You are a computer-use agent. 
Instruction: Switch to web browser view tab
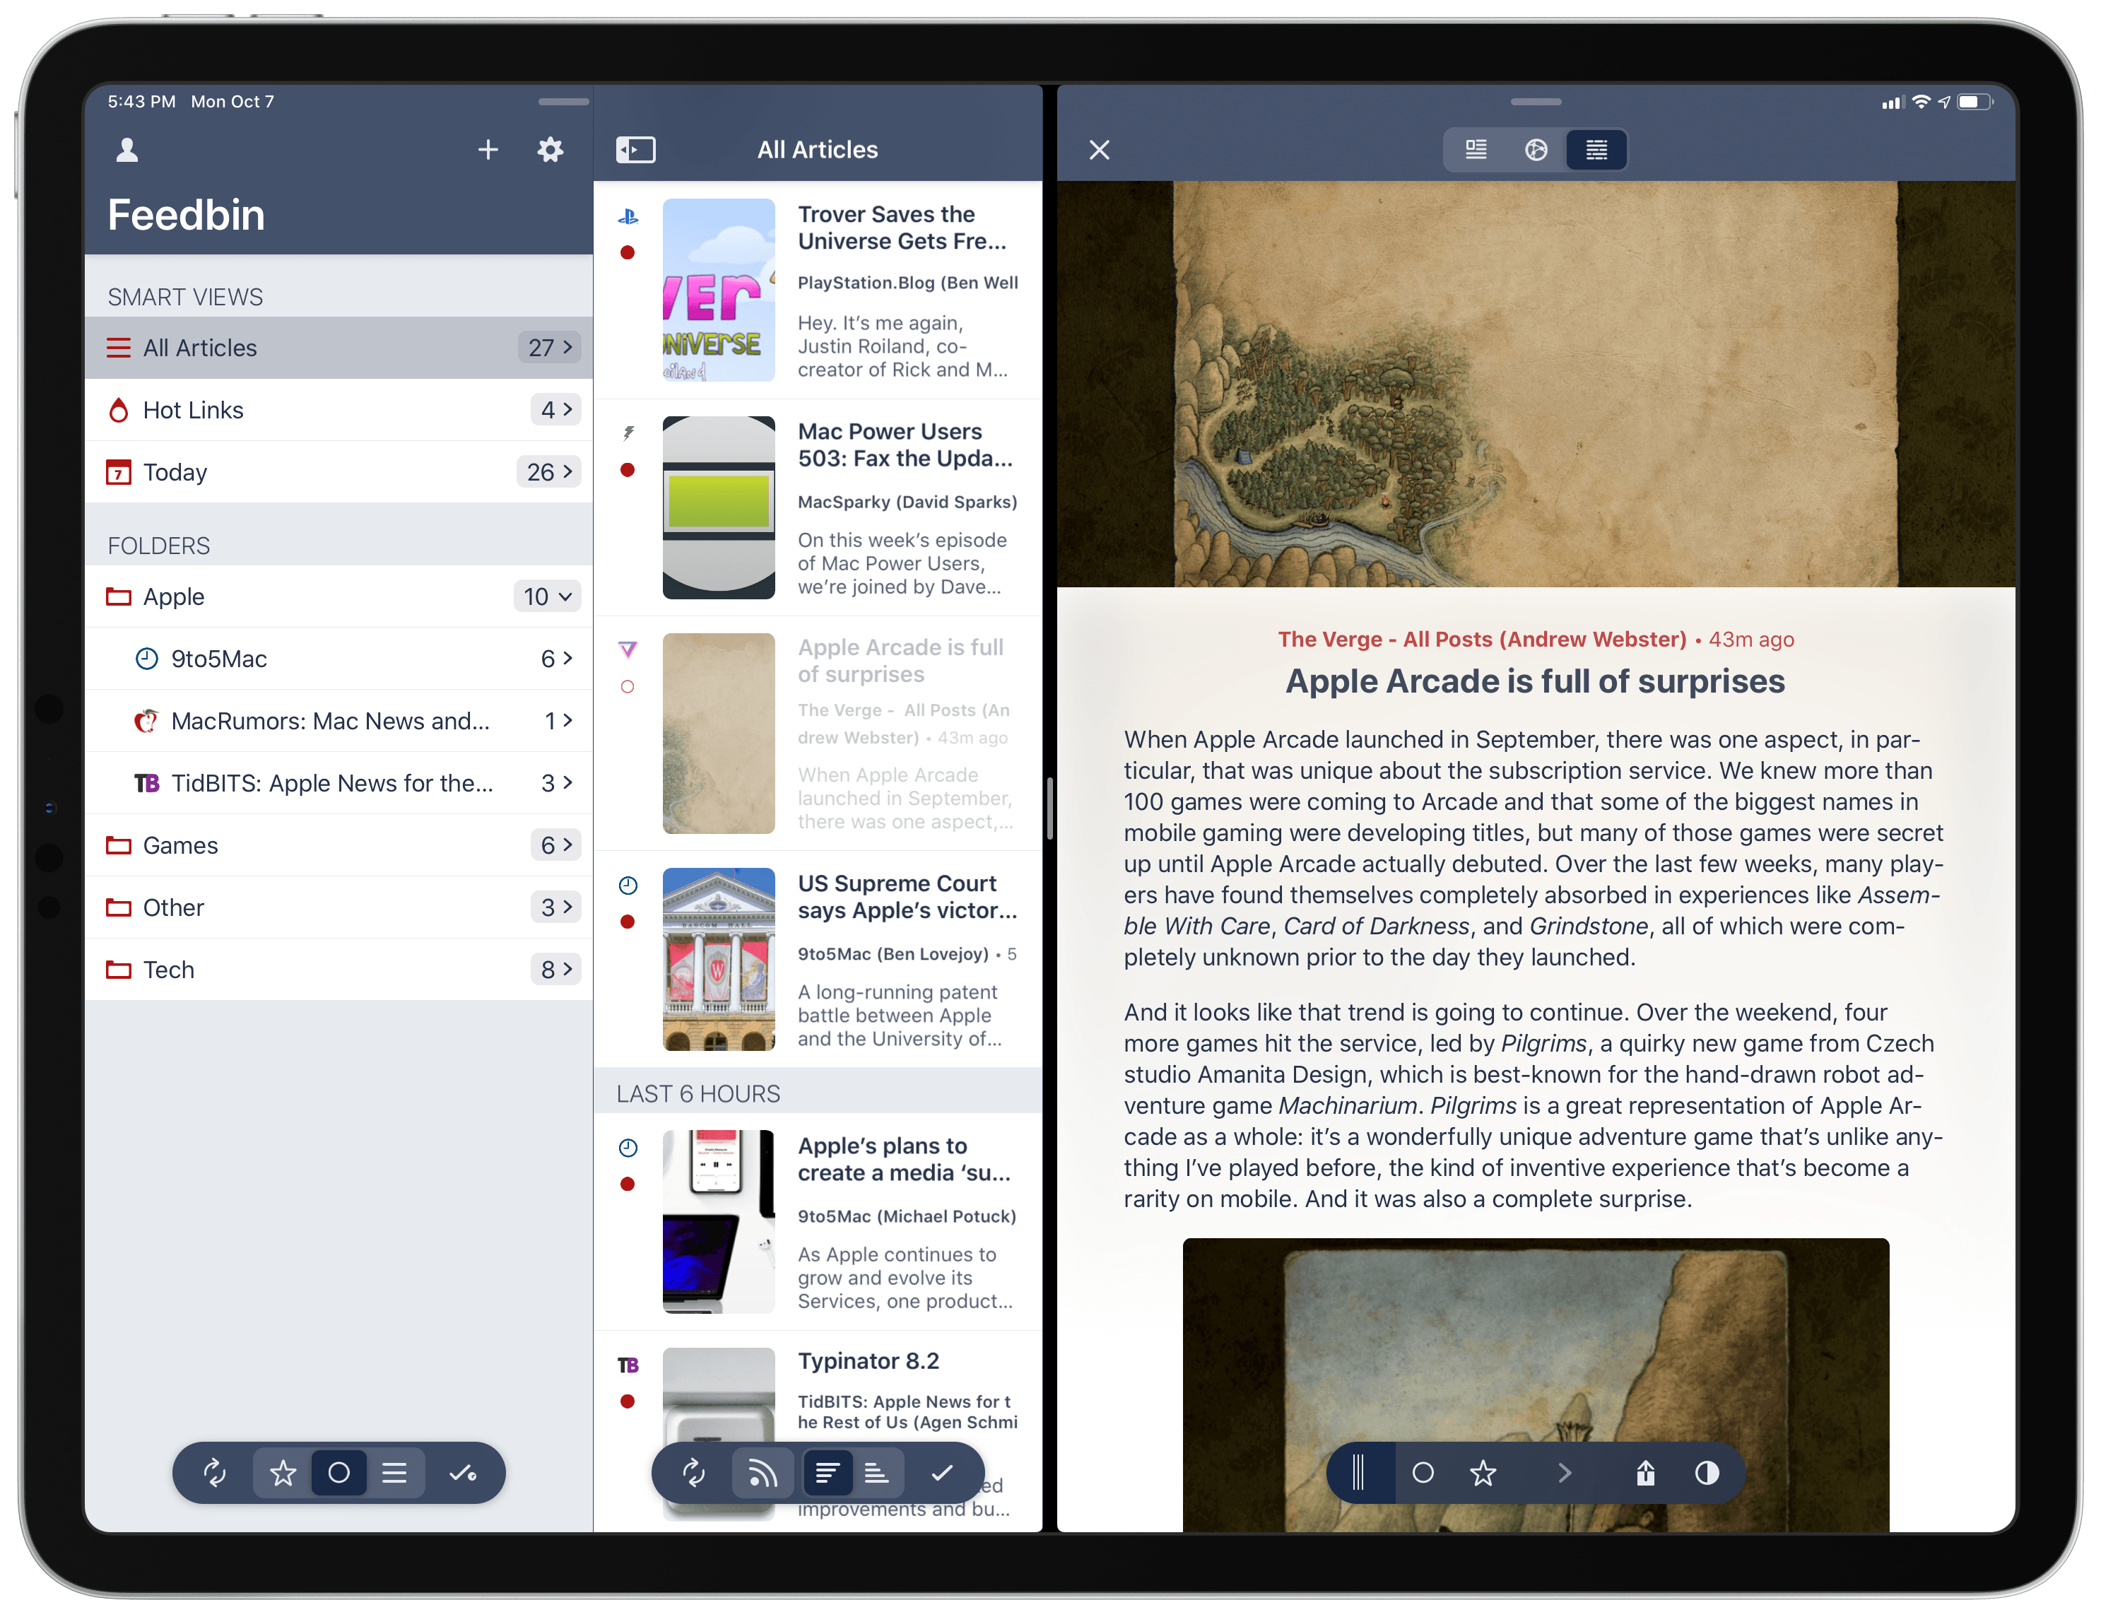1536,150
